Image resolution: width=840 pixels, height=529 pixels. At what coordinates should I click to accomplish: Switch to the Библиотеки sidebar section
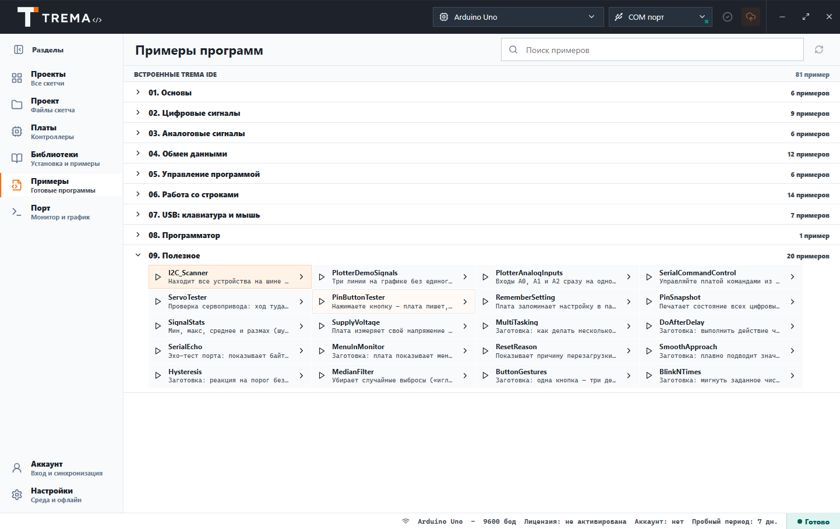pyautogui.click(x=61, y=158)
